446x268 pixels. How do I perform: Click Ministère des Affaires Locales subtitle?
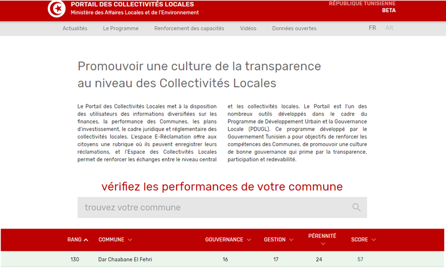[x=135, y=12]
